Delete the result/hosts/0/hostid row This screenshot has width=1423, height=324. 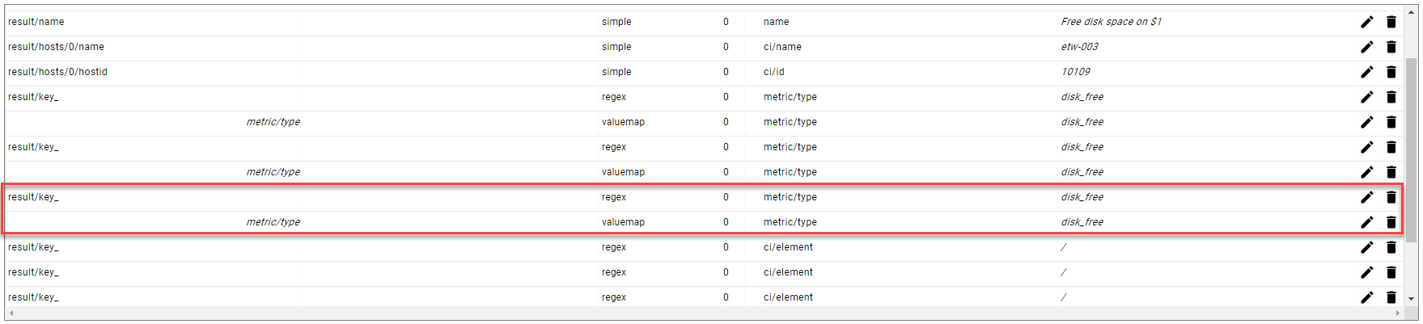[x=1391, y=72]
